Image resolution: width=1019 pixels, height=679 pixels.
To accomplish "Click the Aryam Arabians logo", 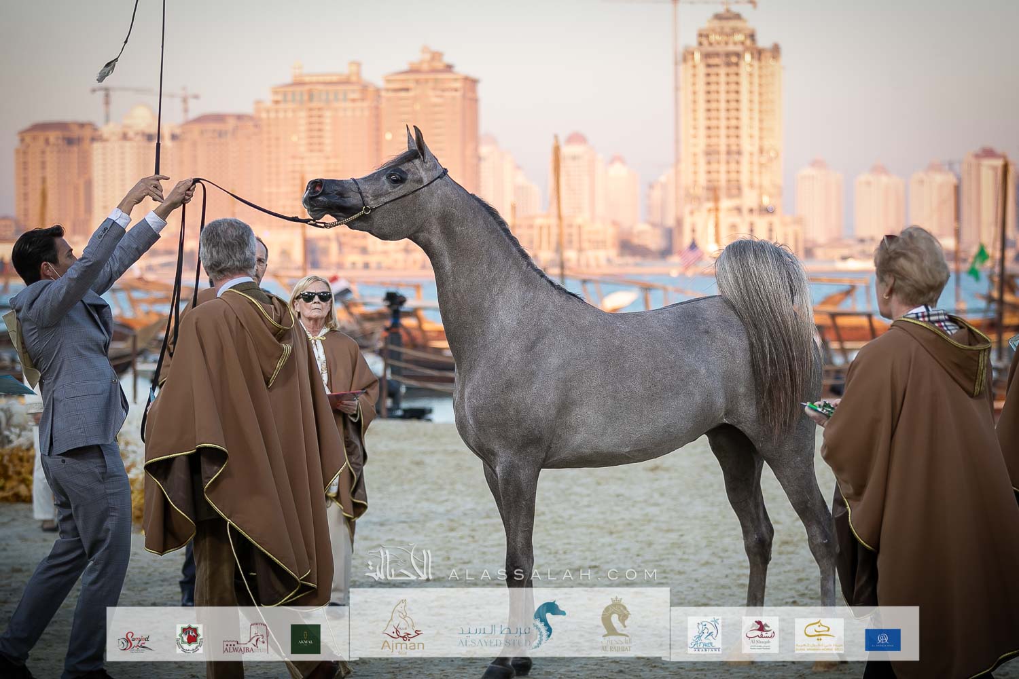I will click(704, 635).
